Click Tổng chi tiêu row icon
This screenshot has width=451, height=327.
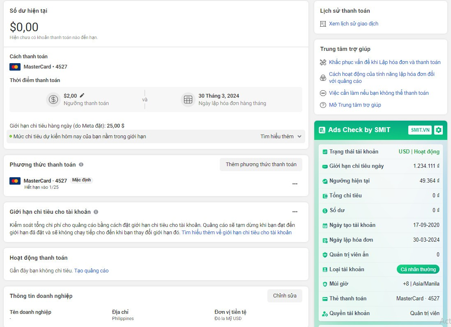pyautogui.click(x=325, y=196)
